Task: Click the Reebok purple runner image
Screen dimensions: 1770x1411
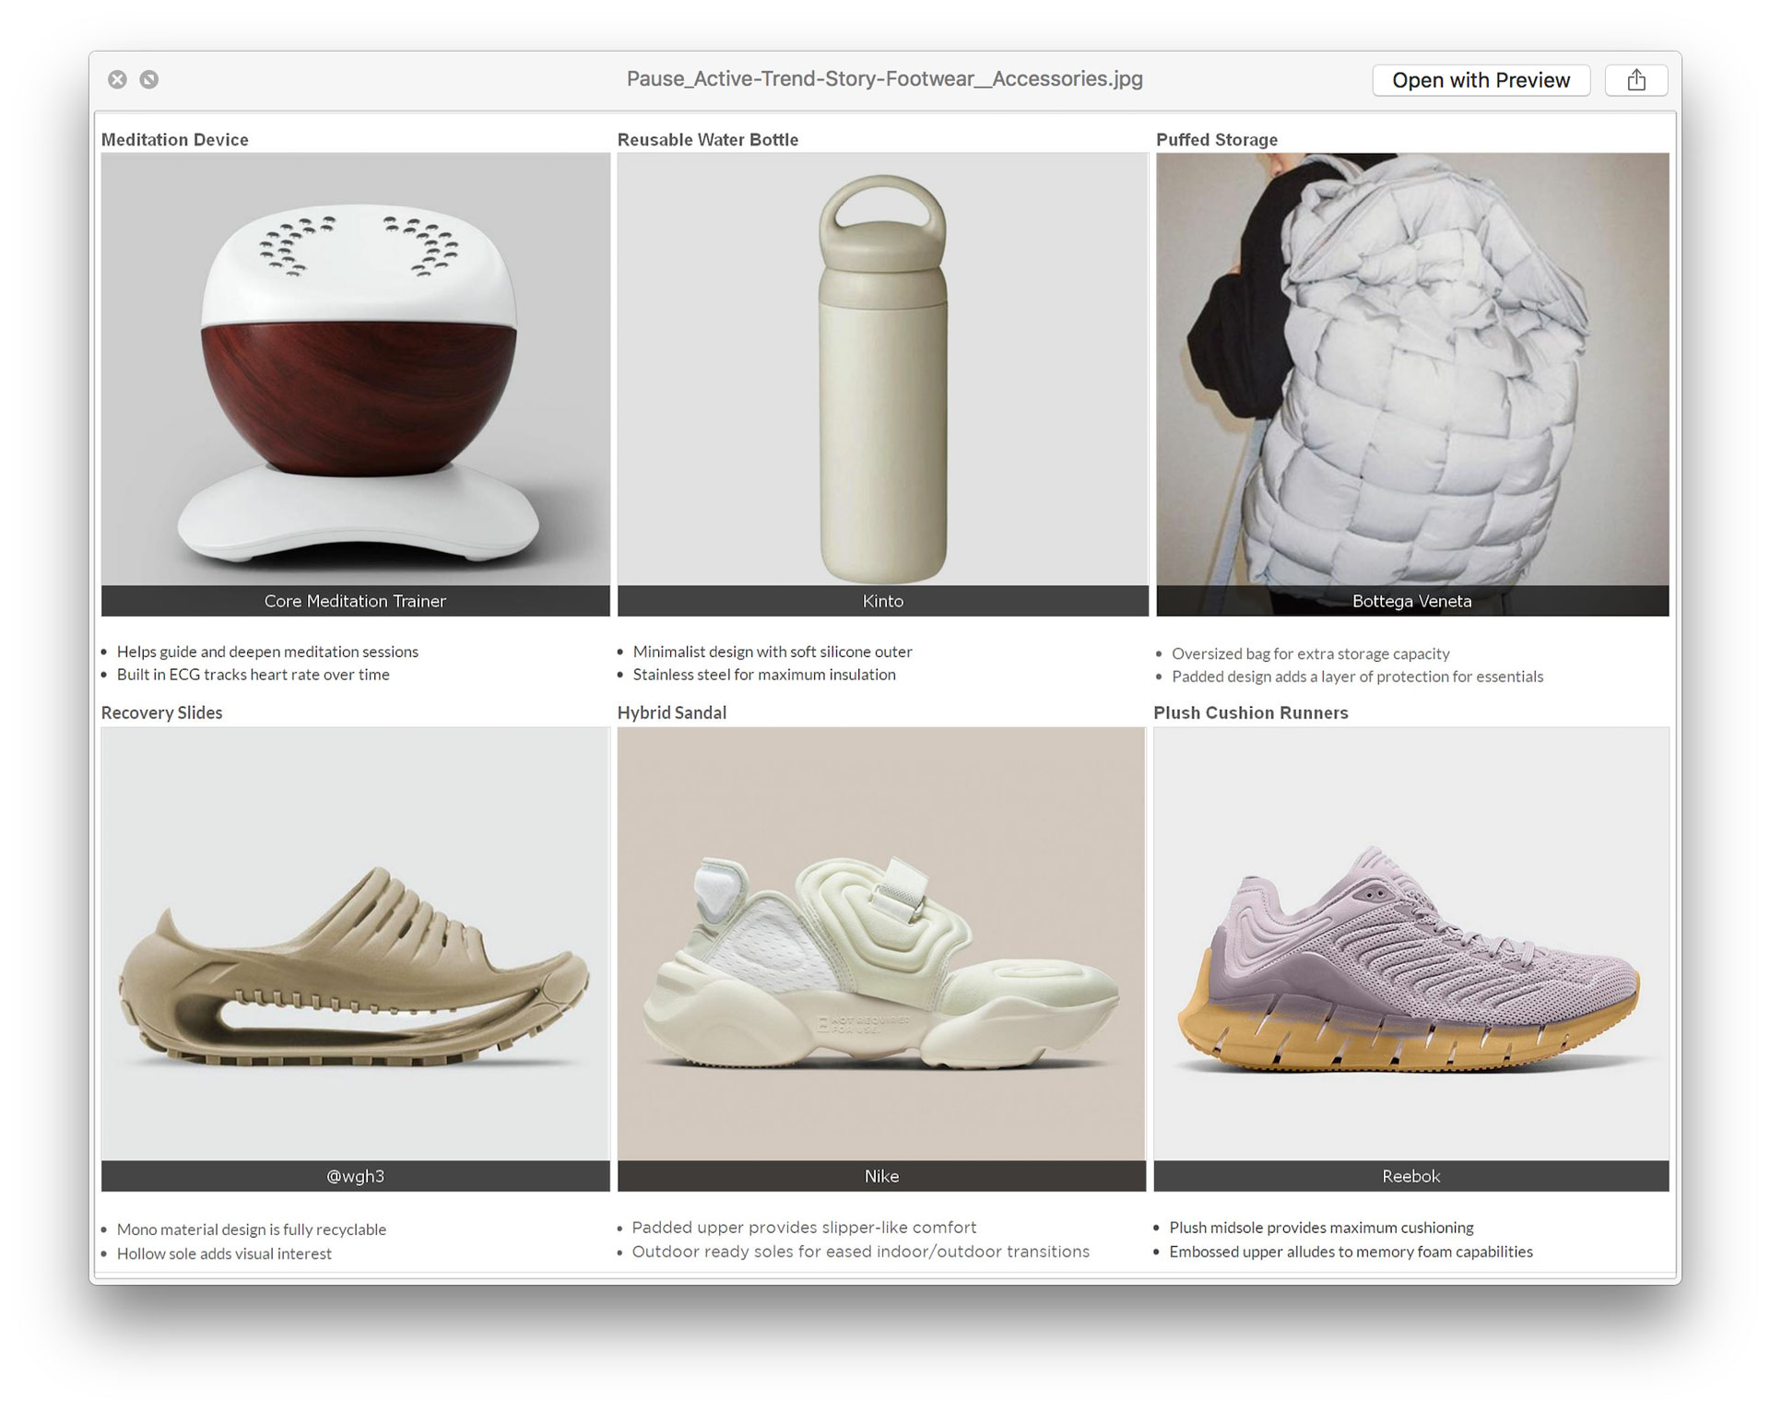Action: pyautogui.click(x=1411, y=943)
